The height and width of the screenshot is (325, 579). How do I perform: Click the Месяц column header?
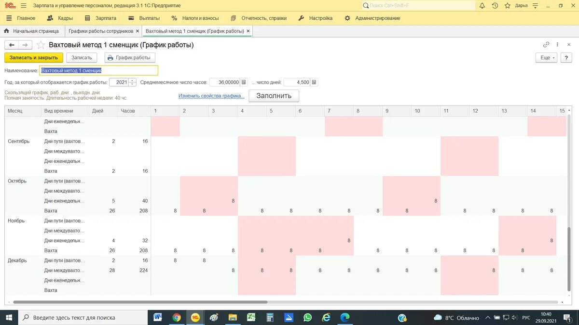point(23,111)
